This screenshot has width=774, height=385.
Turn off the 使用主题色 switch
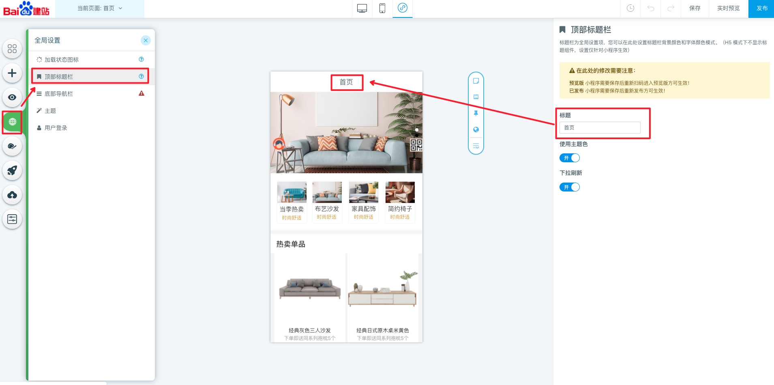570,158
